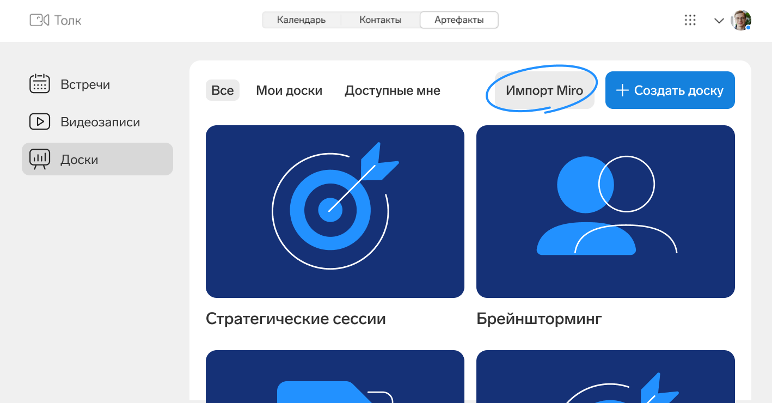Click the Доски presentation board icon
Image resolution: width=772 pixels, height=403 pixels.
pyautogui.click(x=39, y=159)
